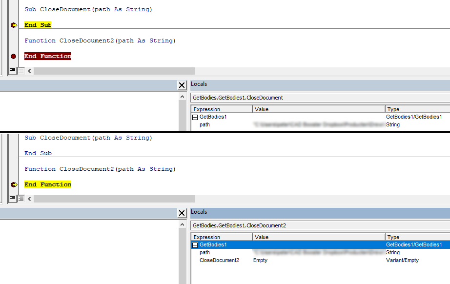
Task: Click Full Module View icon in the upper code pane
Action: 21,71
